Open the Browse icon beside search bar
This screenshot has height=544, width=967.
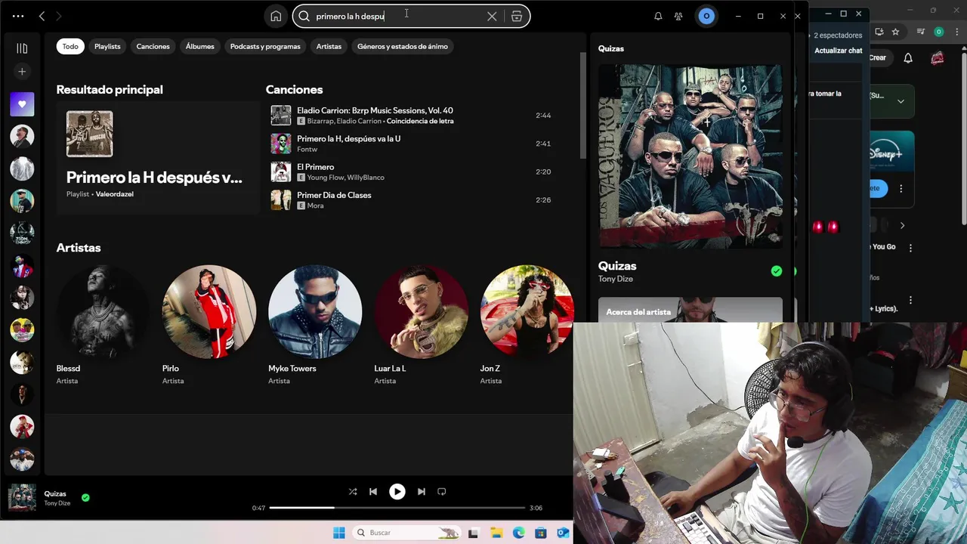517,16
